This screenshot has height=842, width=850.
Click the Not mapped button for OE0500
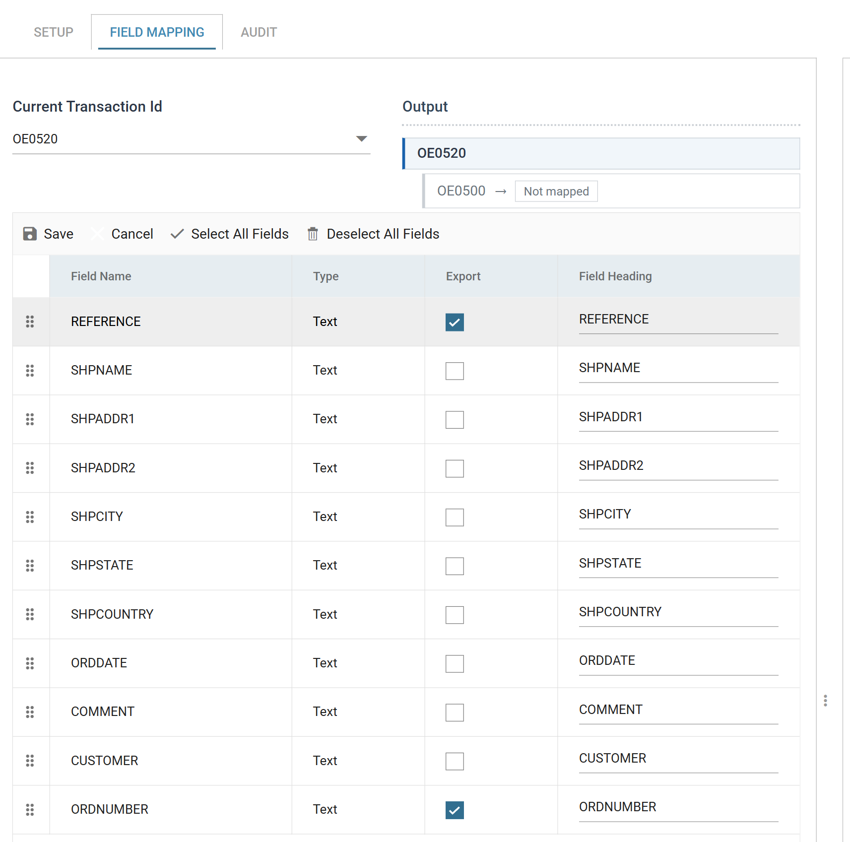coord(556,191)
